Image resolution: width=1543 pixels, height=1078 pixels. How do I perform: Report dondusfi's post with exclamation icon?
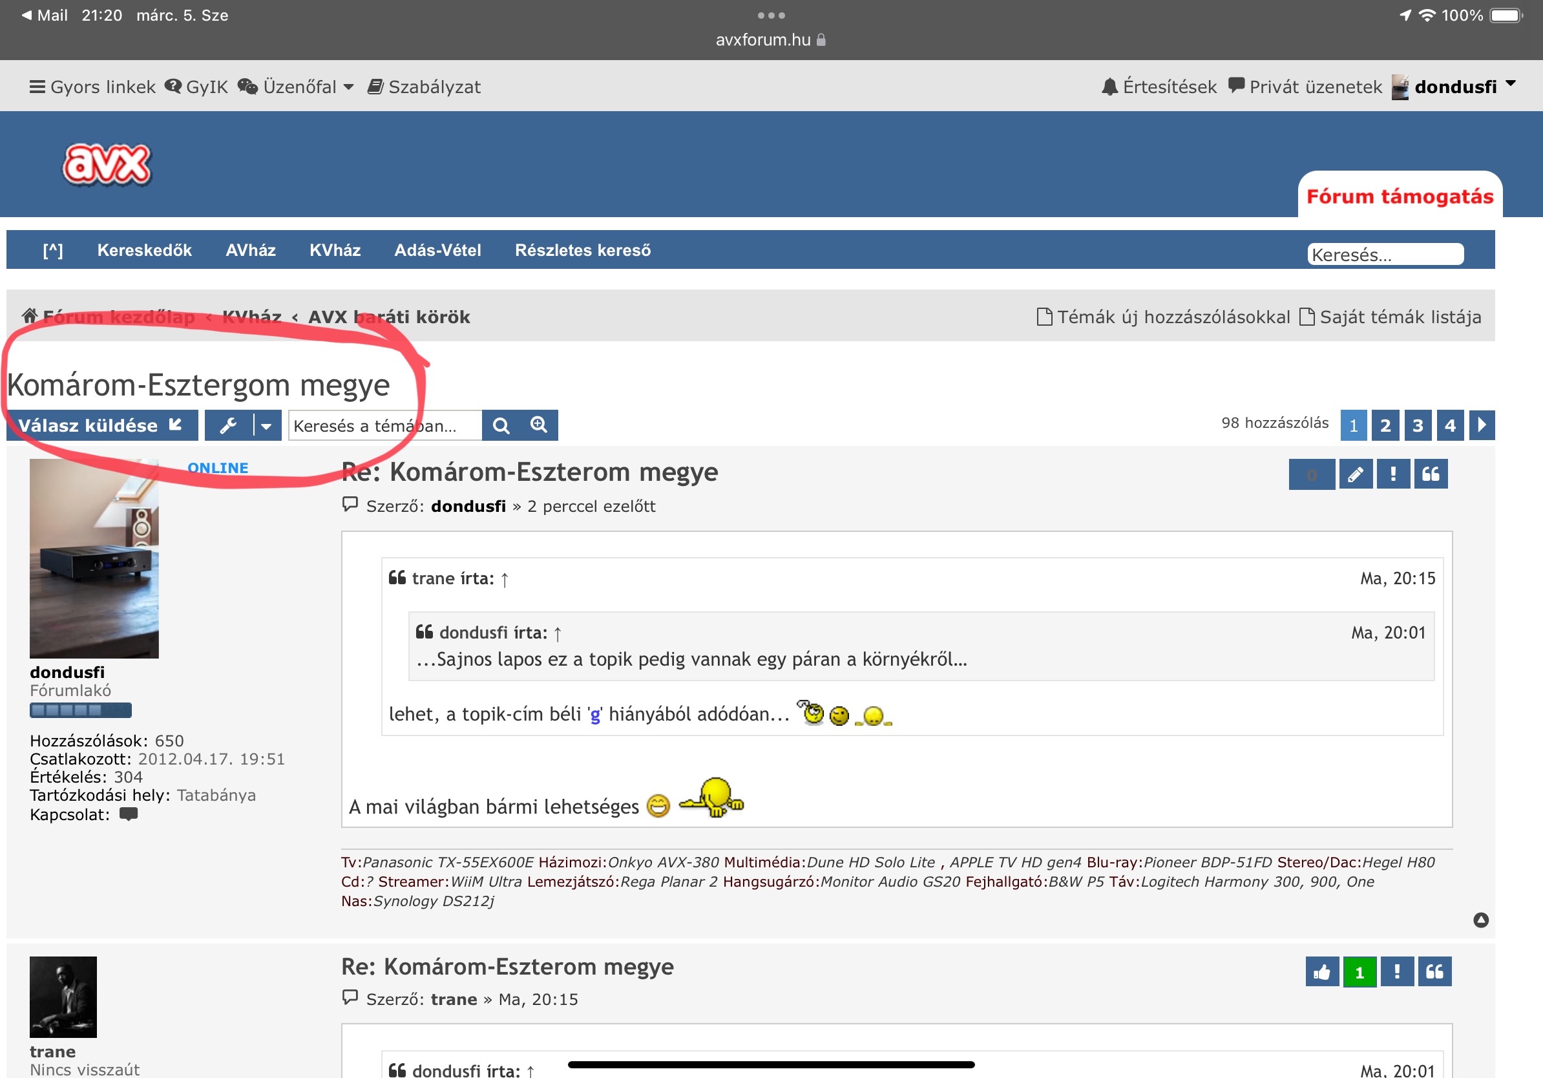(1392, 474)
